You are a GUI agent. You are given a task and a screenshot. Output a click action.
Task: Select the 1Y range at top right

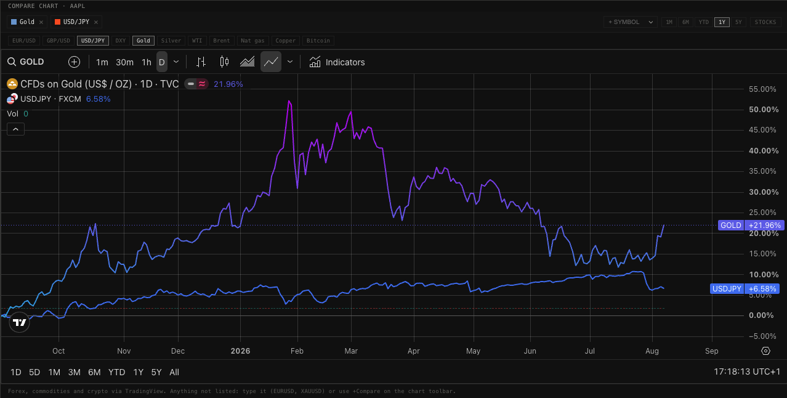[x=722, y=22]
